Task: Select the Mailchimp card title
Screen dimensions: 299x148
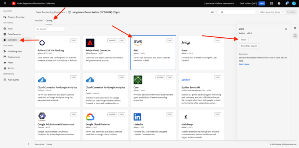Action: pyautogui.click(x=187, y=125)
